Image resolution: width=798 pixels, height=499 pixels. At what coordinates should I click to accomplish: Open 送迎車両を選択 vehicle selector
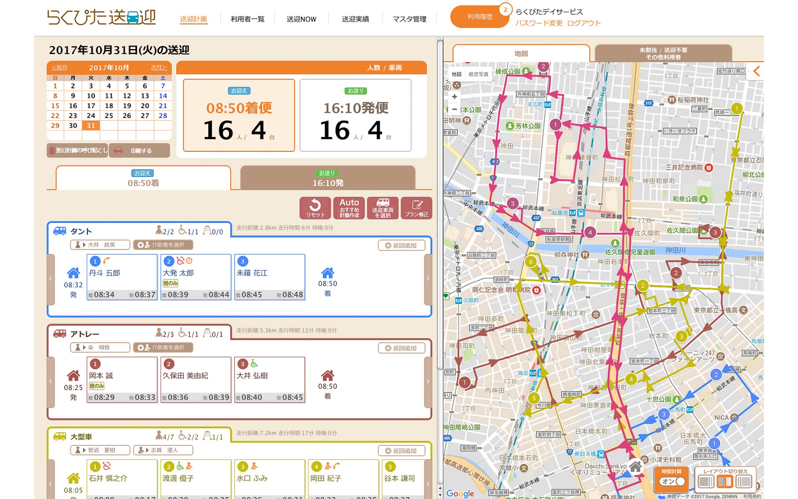[x=382, y=208]
